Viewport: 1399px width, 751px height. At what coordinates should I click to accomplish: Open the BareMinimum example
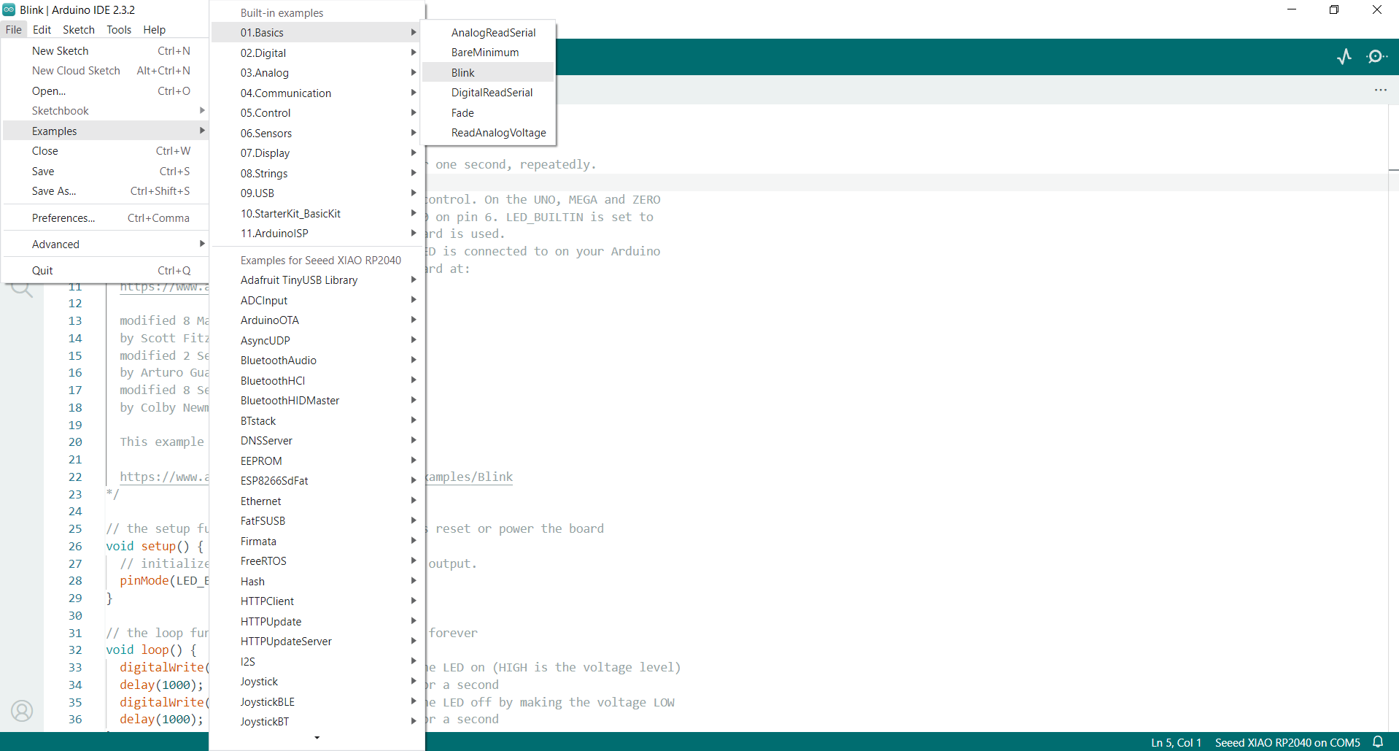coord(488,53)
